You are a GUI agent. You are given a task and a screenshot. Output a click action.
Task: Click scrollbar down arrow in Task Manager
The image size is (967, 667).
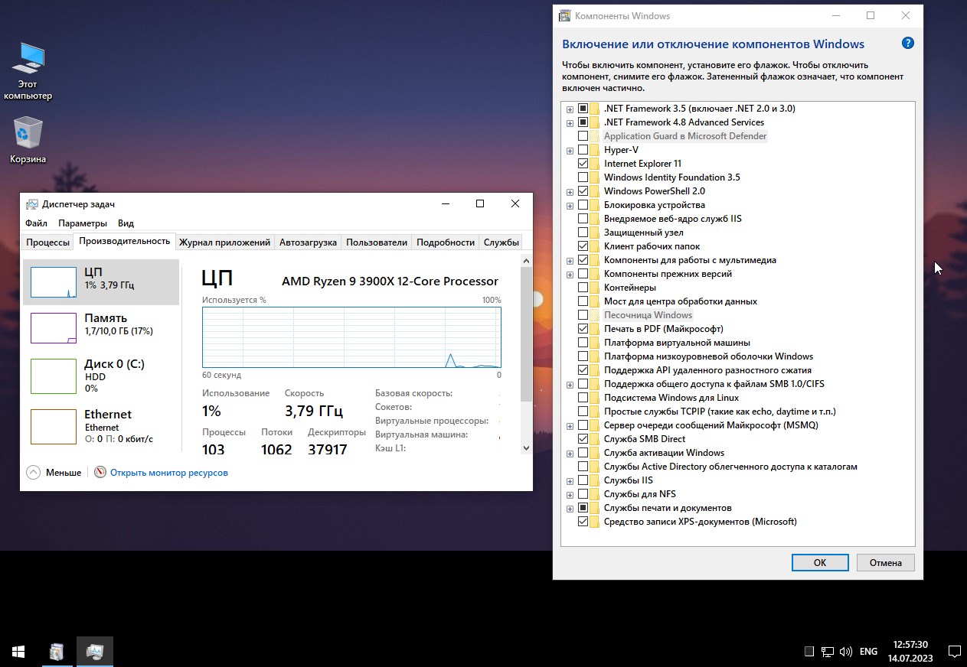[526, 448]
